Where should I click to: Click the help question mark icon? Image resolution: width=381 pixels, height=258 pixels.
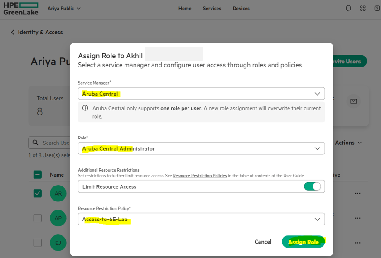(x=377, y=8)
